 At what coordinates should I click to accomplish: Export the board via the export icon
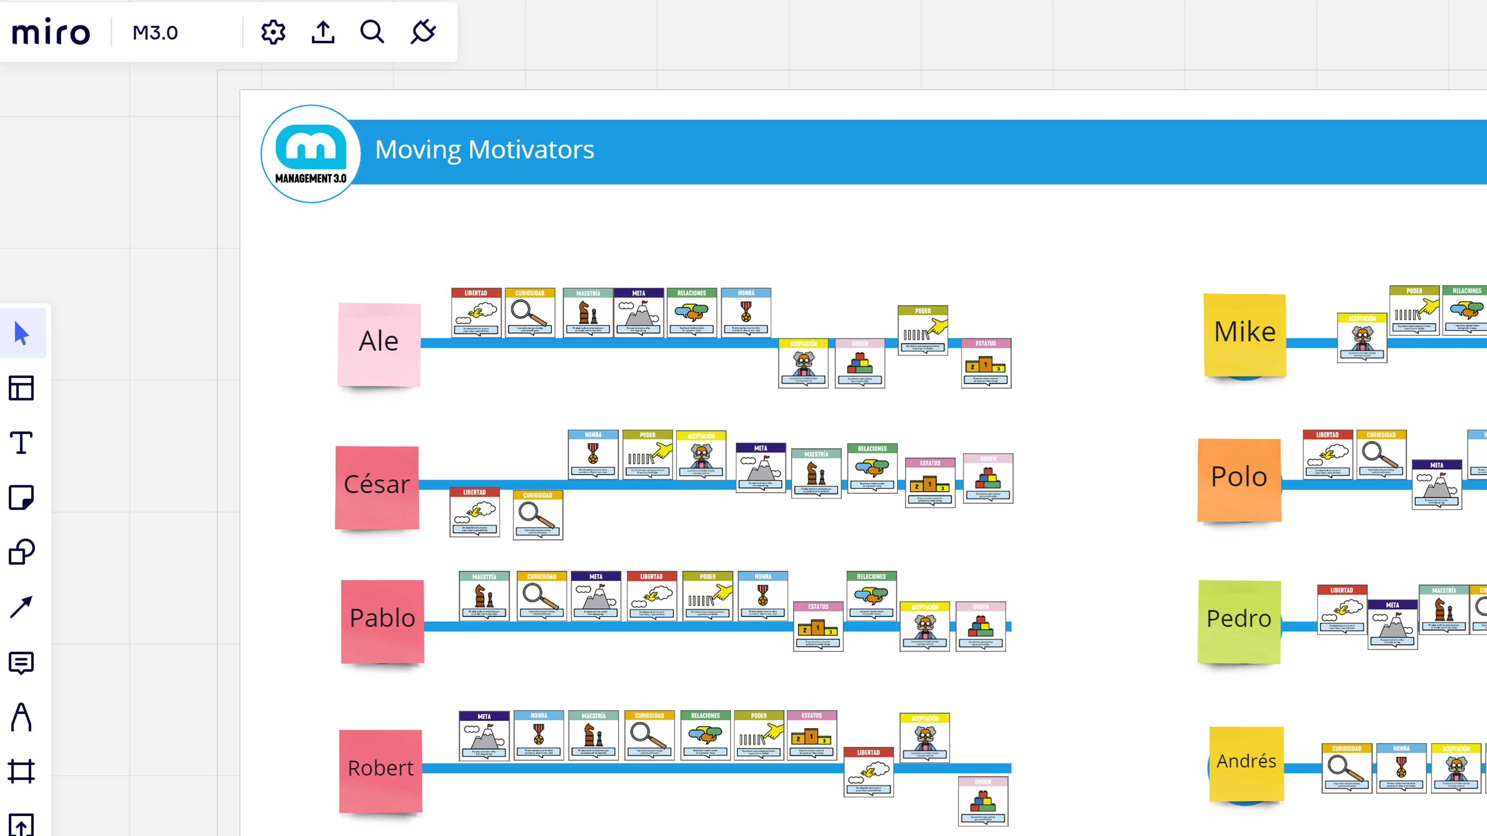[x=323, y=32]
